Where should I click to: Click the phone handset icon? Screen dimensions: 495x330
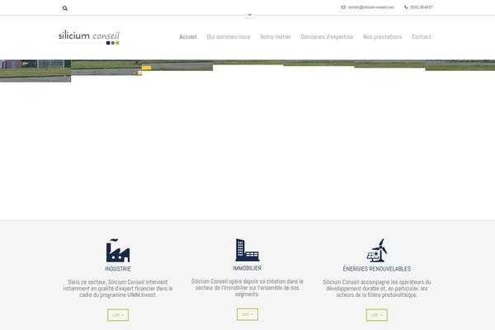tap(406, 7)
